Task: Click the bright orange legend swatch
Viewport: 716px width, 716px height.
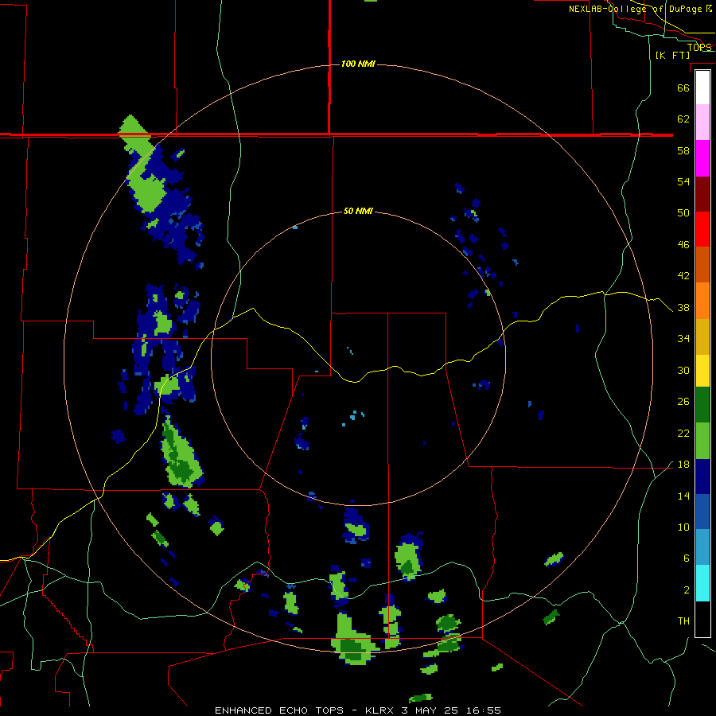Action: (702, 301)
